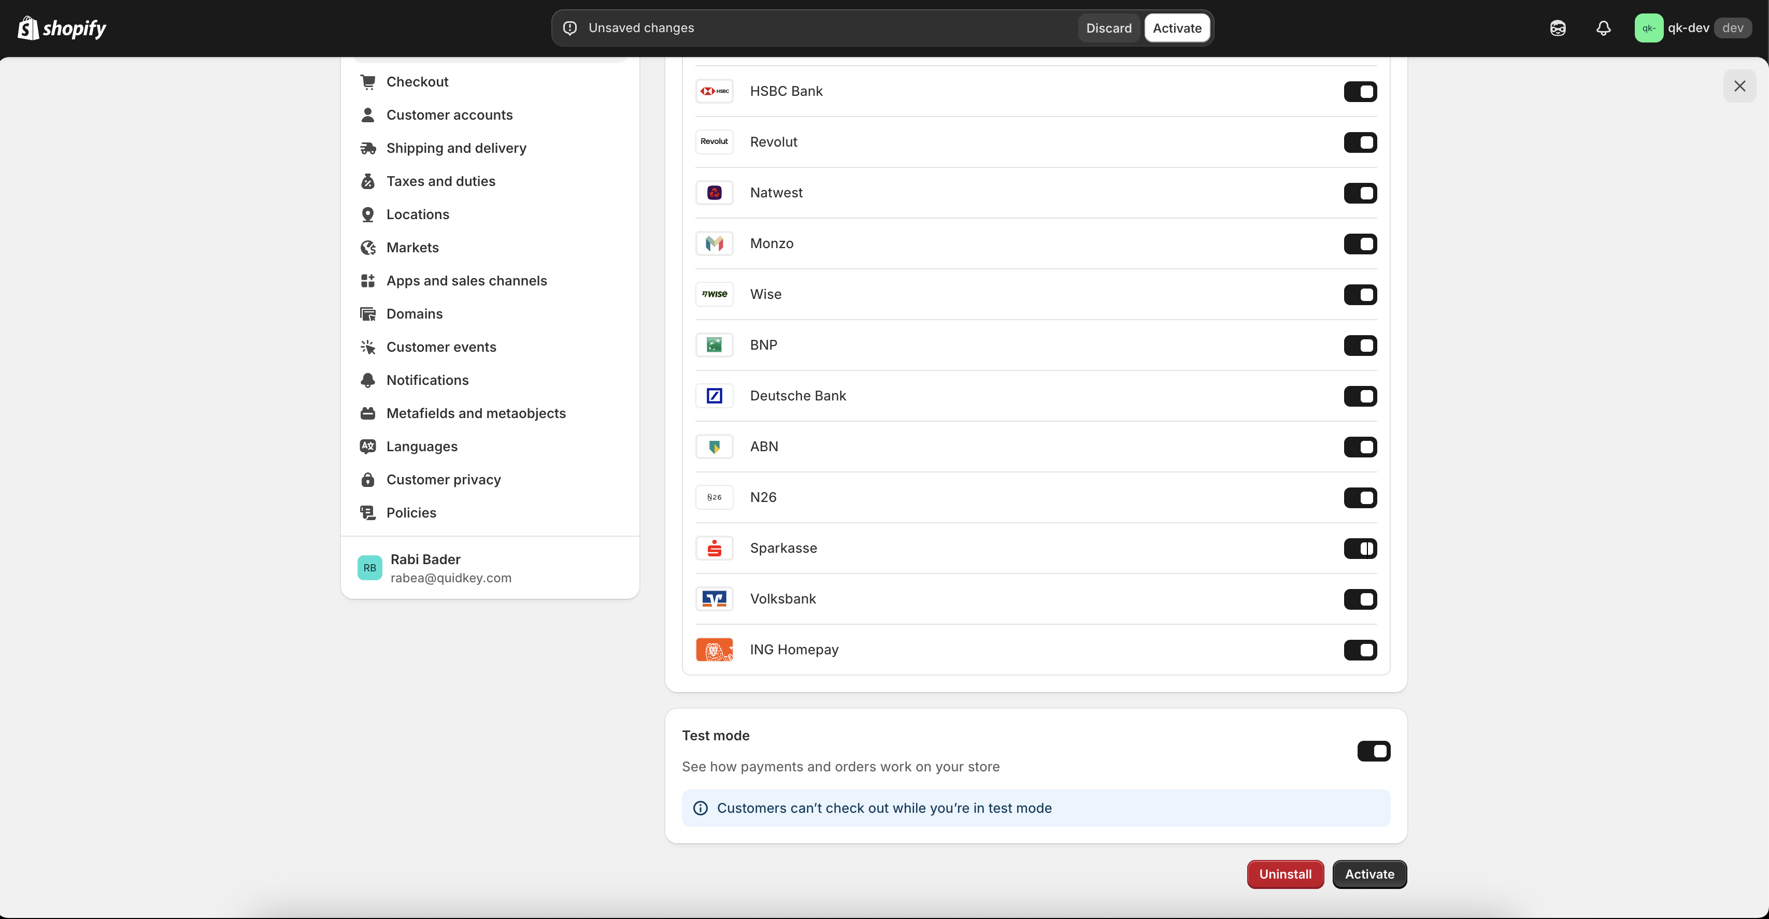Go to Apps and sales channels

click(x=466, y=281)
